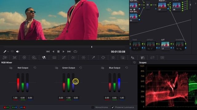Swap red and blue channels
The image size is (197, 110).
(x=23, y=107)
